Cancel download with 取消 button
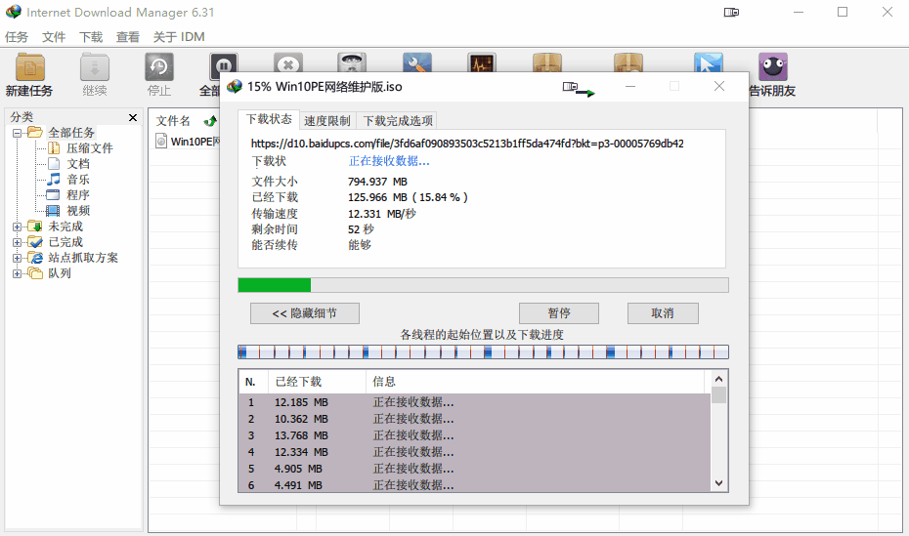The width and height of the screenshot is (909, 536). [x=663, y=313]
